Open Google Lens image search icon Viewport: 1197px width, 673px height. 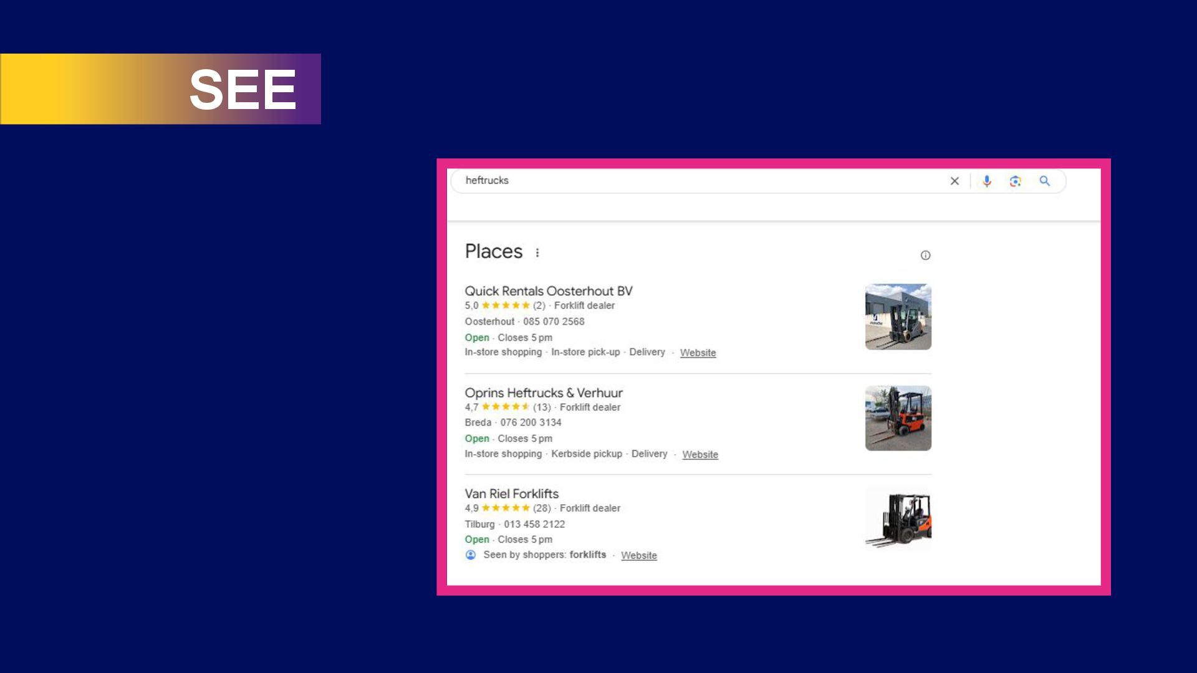tap(1015, 181)
